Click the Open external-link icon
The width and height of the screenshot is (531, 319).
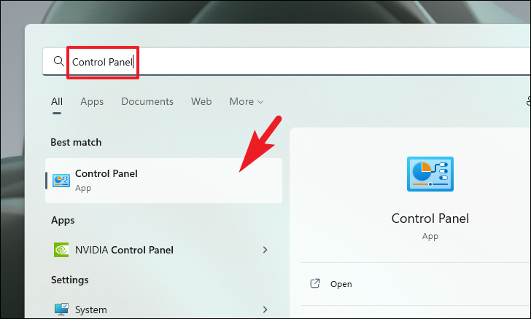[x=315, y=283]
